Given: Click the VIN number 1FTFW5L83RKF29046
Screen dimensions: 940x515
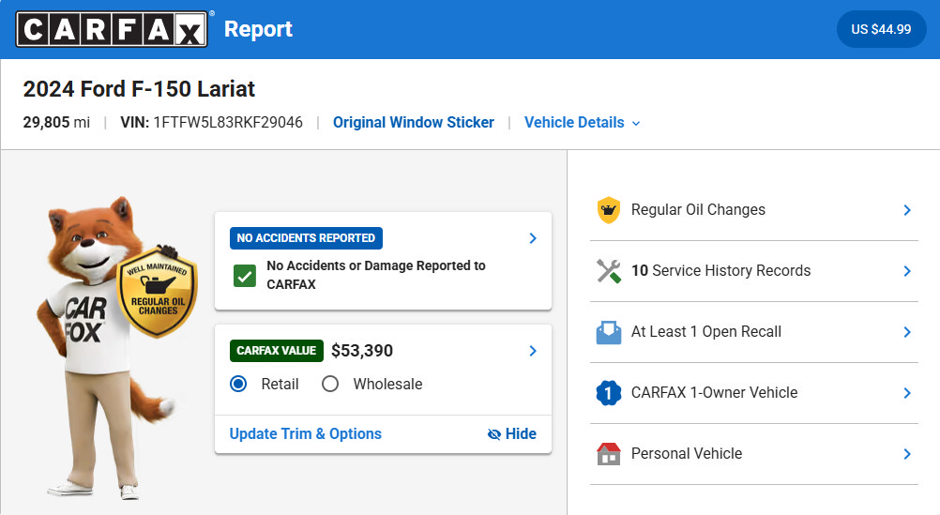Looking at the screenshot, I should tap(228, 122).
